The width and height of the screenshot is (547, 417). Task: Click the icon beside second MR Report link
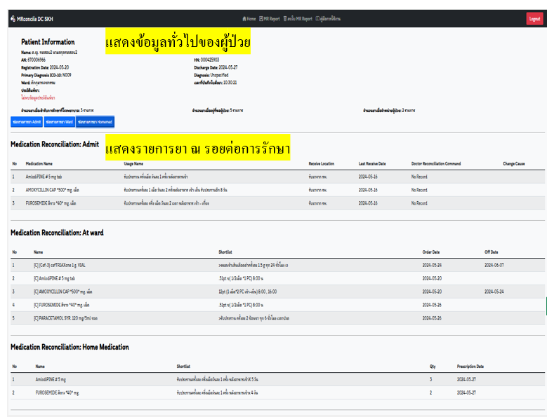point(285,18)
